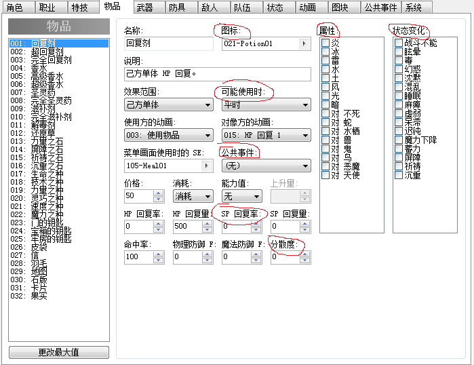Switch to the 动画 tab
The height and width of the screenshot is (365, 474).
pyautogui.click(x=313, y=7)
